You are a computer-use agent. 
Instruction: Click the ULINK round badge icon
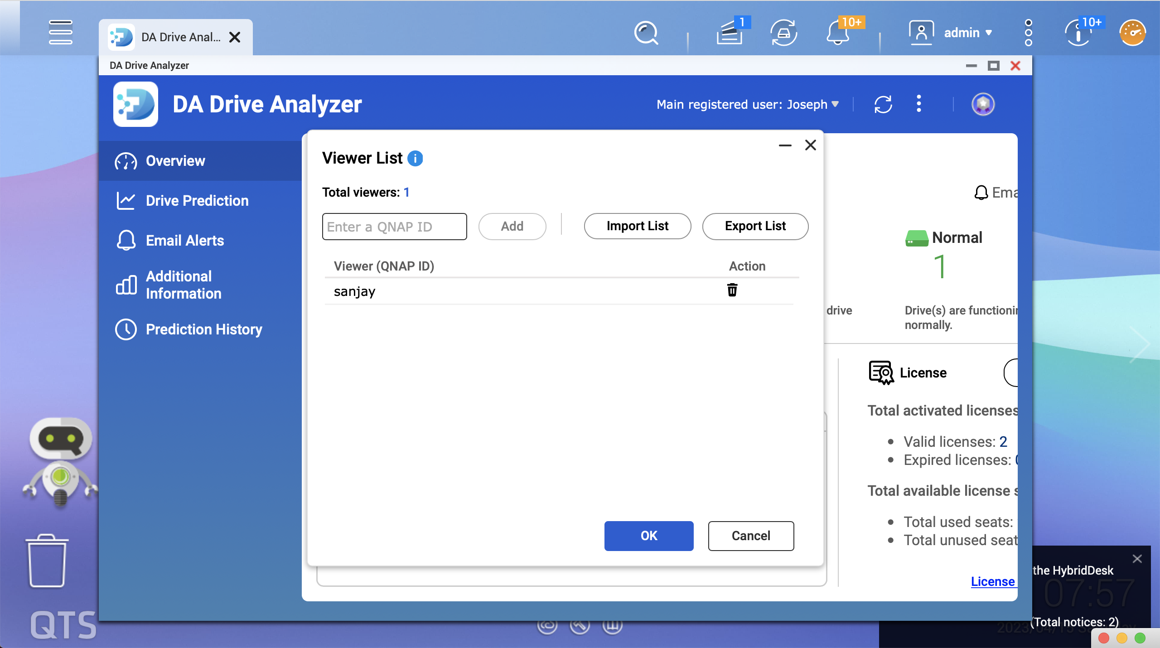pyautogui.click(x=983, y=104)
